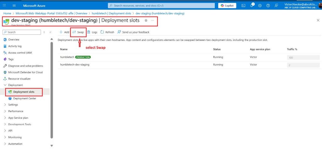Focus the sidebar Search field
This screenshot has width=322, height=149.
[x=22, y=32]
